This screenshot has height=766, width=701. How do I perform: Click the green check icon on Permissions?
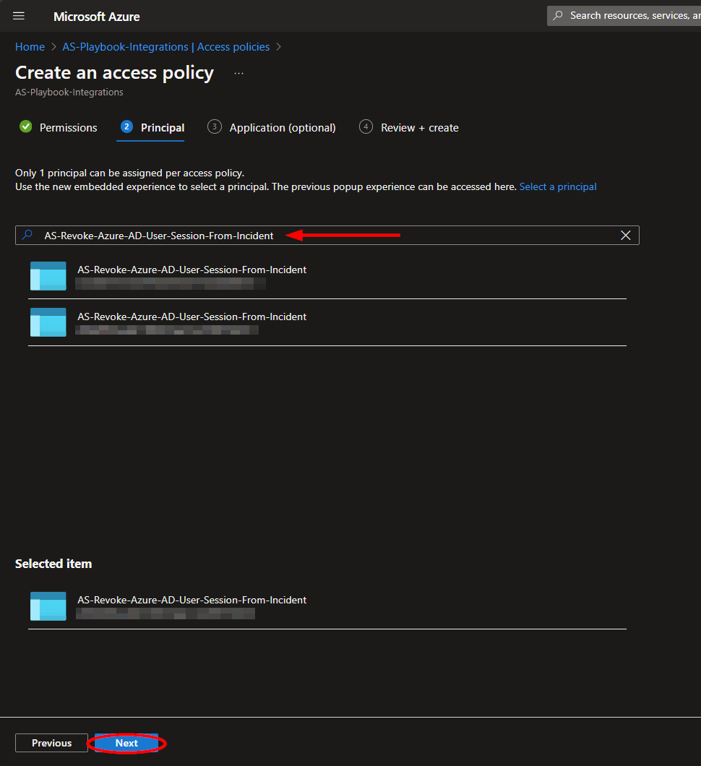coord(26,126)
